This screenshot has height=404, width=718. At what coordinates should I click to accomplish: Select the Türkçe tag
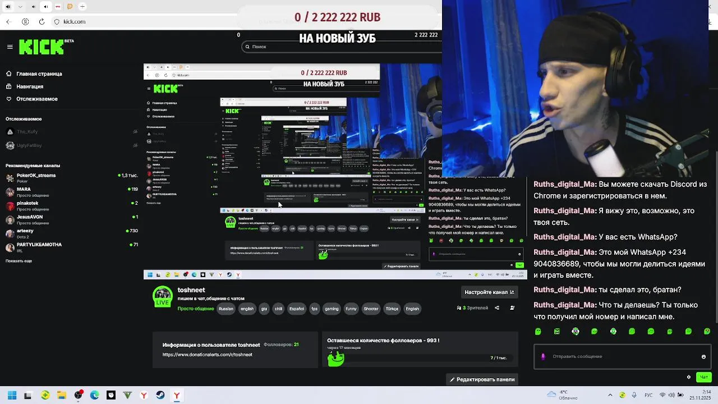(x=392, y=309)
